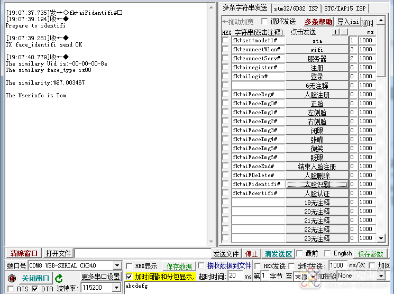
Task: Switch to the STC/IAP15 ISP tab
Action: tap(345, 8)
